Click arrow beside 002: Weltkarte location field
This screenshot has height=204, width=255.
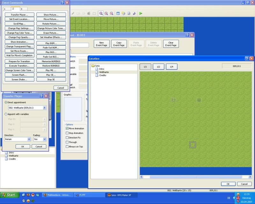(44, 108)
